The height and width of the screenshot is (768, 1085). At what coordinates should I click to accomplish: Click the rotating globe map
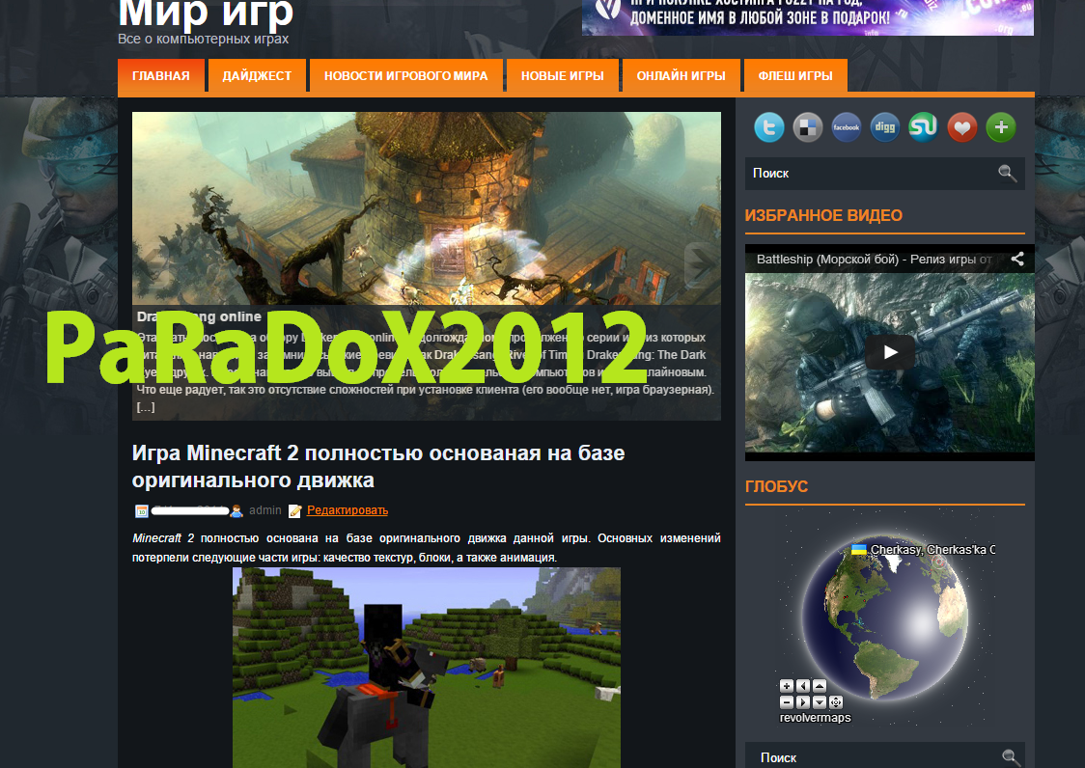(x=885, y=617)
